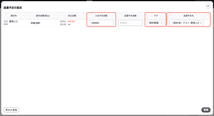Image resolution: width=214 pixels, height=116 pixels.
Task: Click the 消込済：¥0 text
Action: point(65,25)
